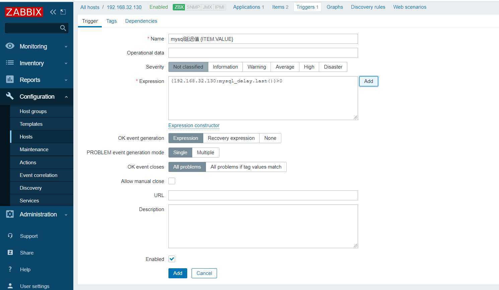Viewport: 499px width, 290px height.
Task: Click the Cancel button
Action: pos(204,273)
